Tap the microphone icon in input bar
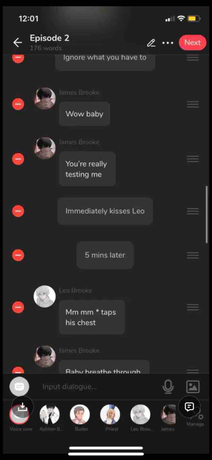 click(168, 387)
